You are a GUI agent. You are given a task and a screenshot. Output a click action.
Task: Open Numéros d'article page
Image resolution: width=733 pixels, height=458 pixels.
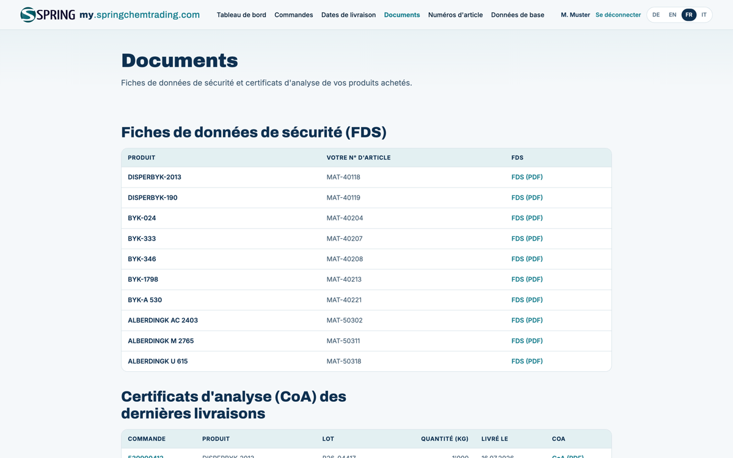(x=456, y=15)
